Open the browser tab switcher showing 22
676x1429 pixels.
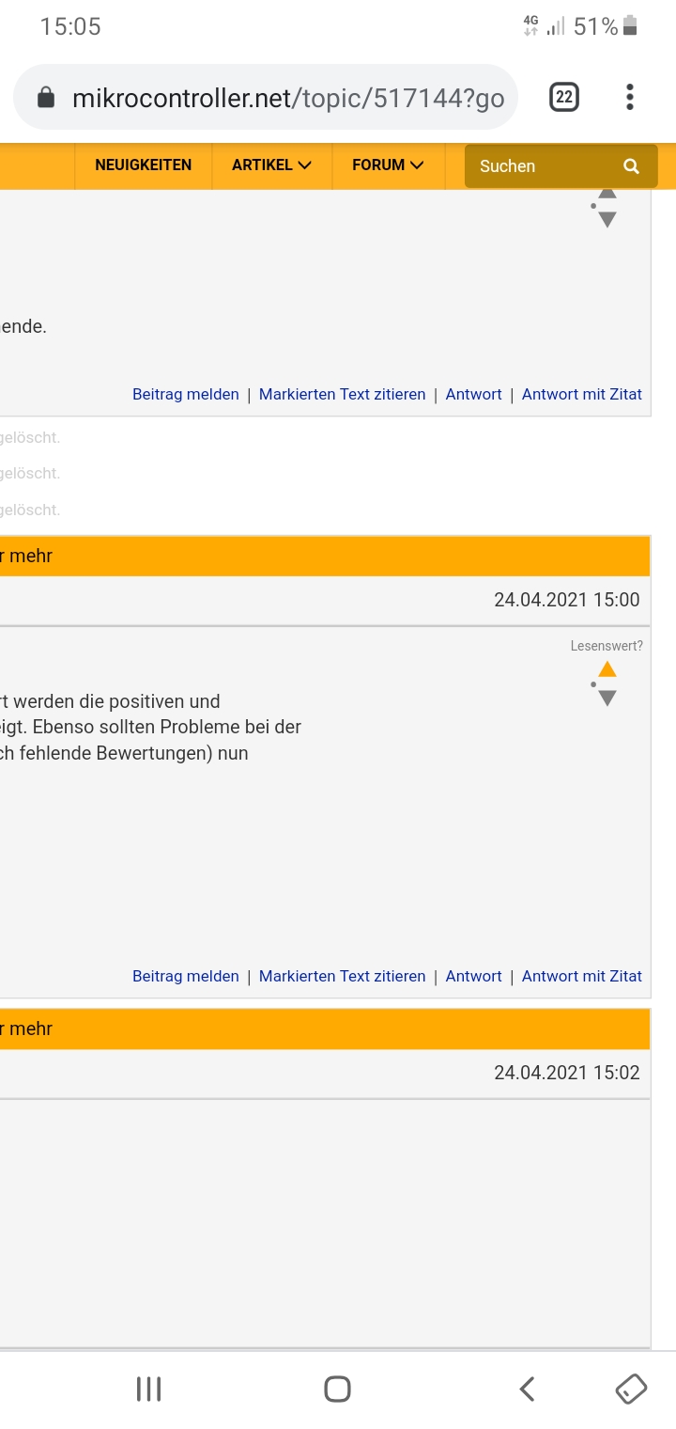pyautogui.click(x=564, y=97)
